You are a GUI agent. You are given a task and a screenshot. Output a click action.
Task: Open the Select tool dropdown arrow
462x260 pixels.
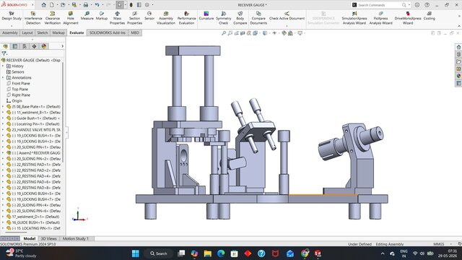[x=125, y=5]
